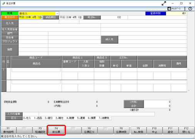Click row 1 商品コード input field
Screen dimensions: 195x139
[36, 70]
